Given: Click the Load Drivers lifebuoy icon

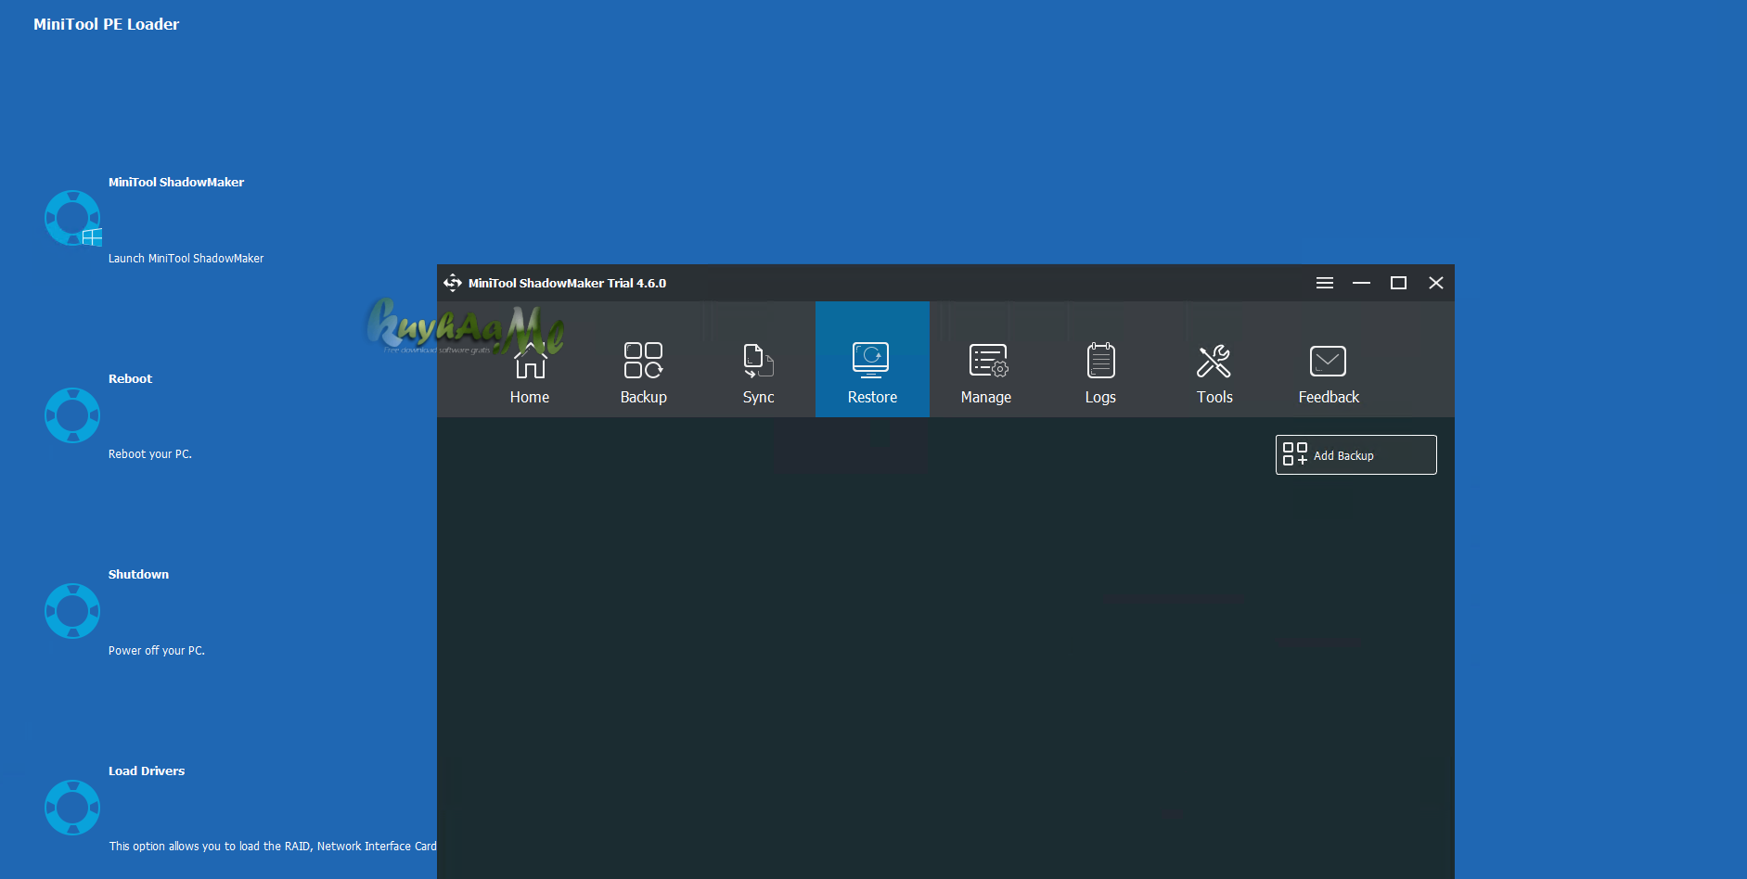Looking at the screenshot, I should 72,808.
